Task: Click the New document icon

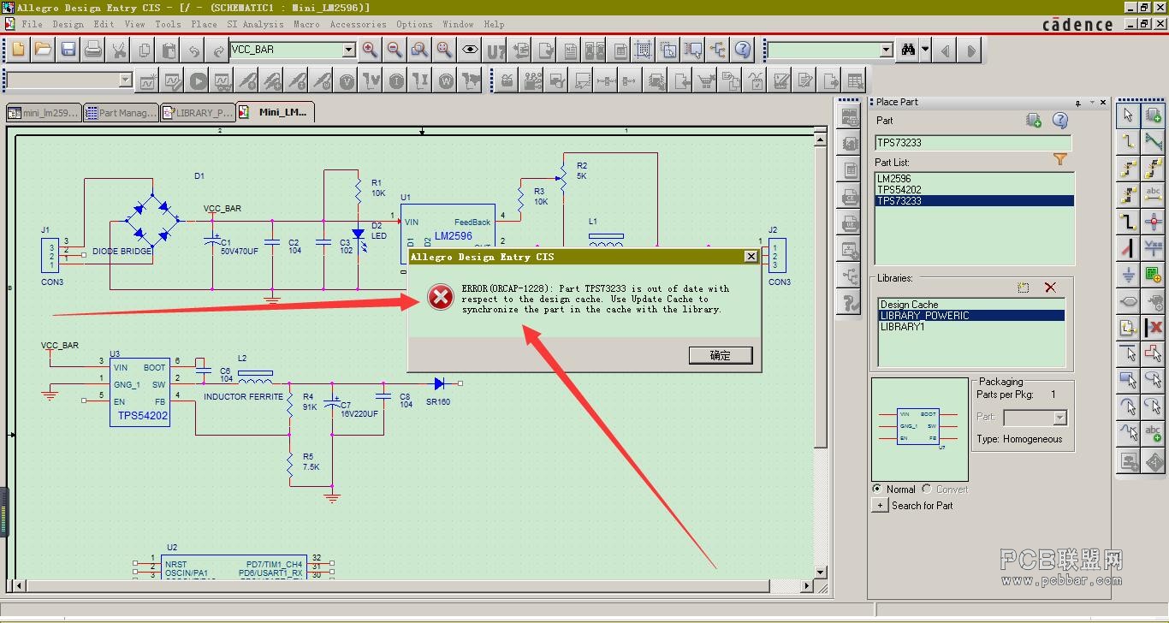Action: tap(19, 50)
